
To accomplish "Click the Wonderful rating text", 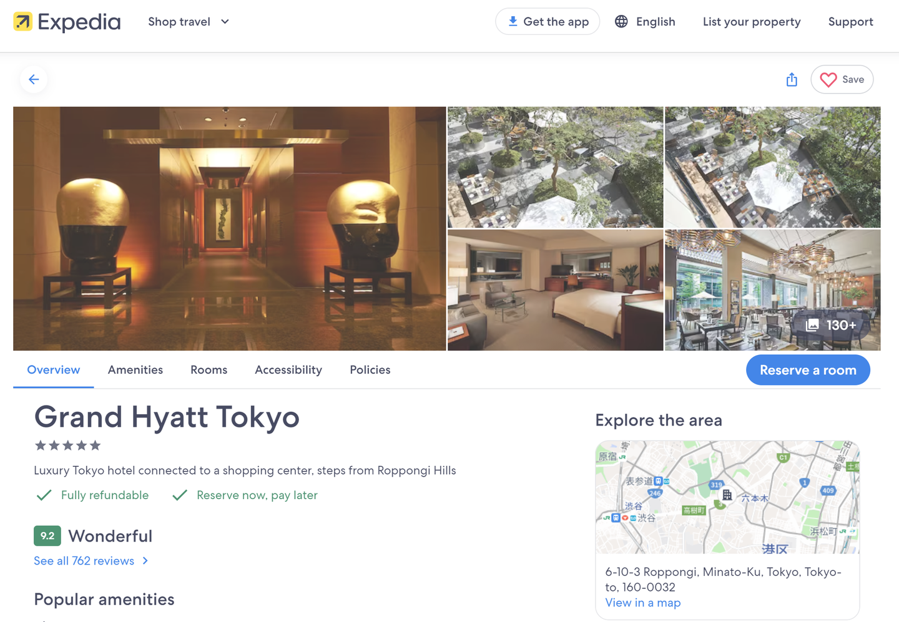I will (x=111, y=536).
